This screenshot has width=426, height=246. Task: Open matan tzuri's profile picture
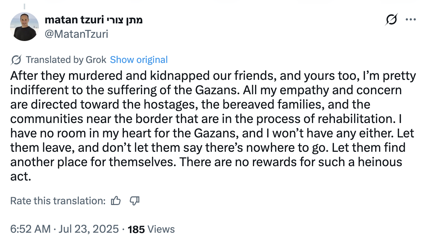24,27
